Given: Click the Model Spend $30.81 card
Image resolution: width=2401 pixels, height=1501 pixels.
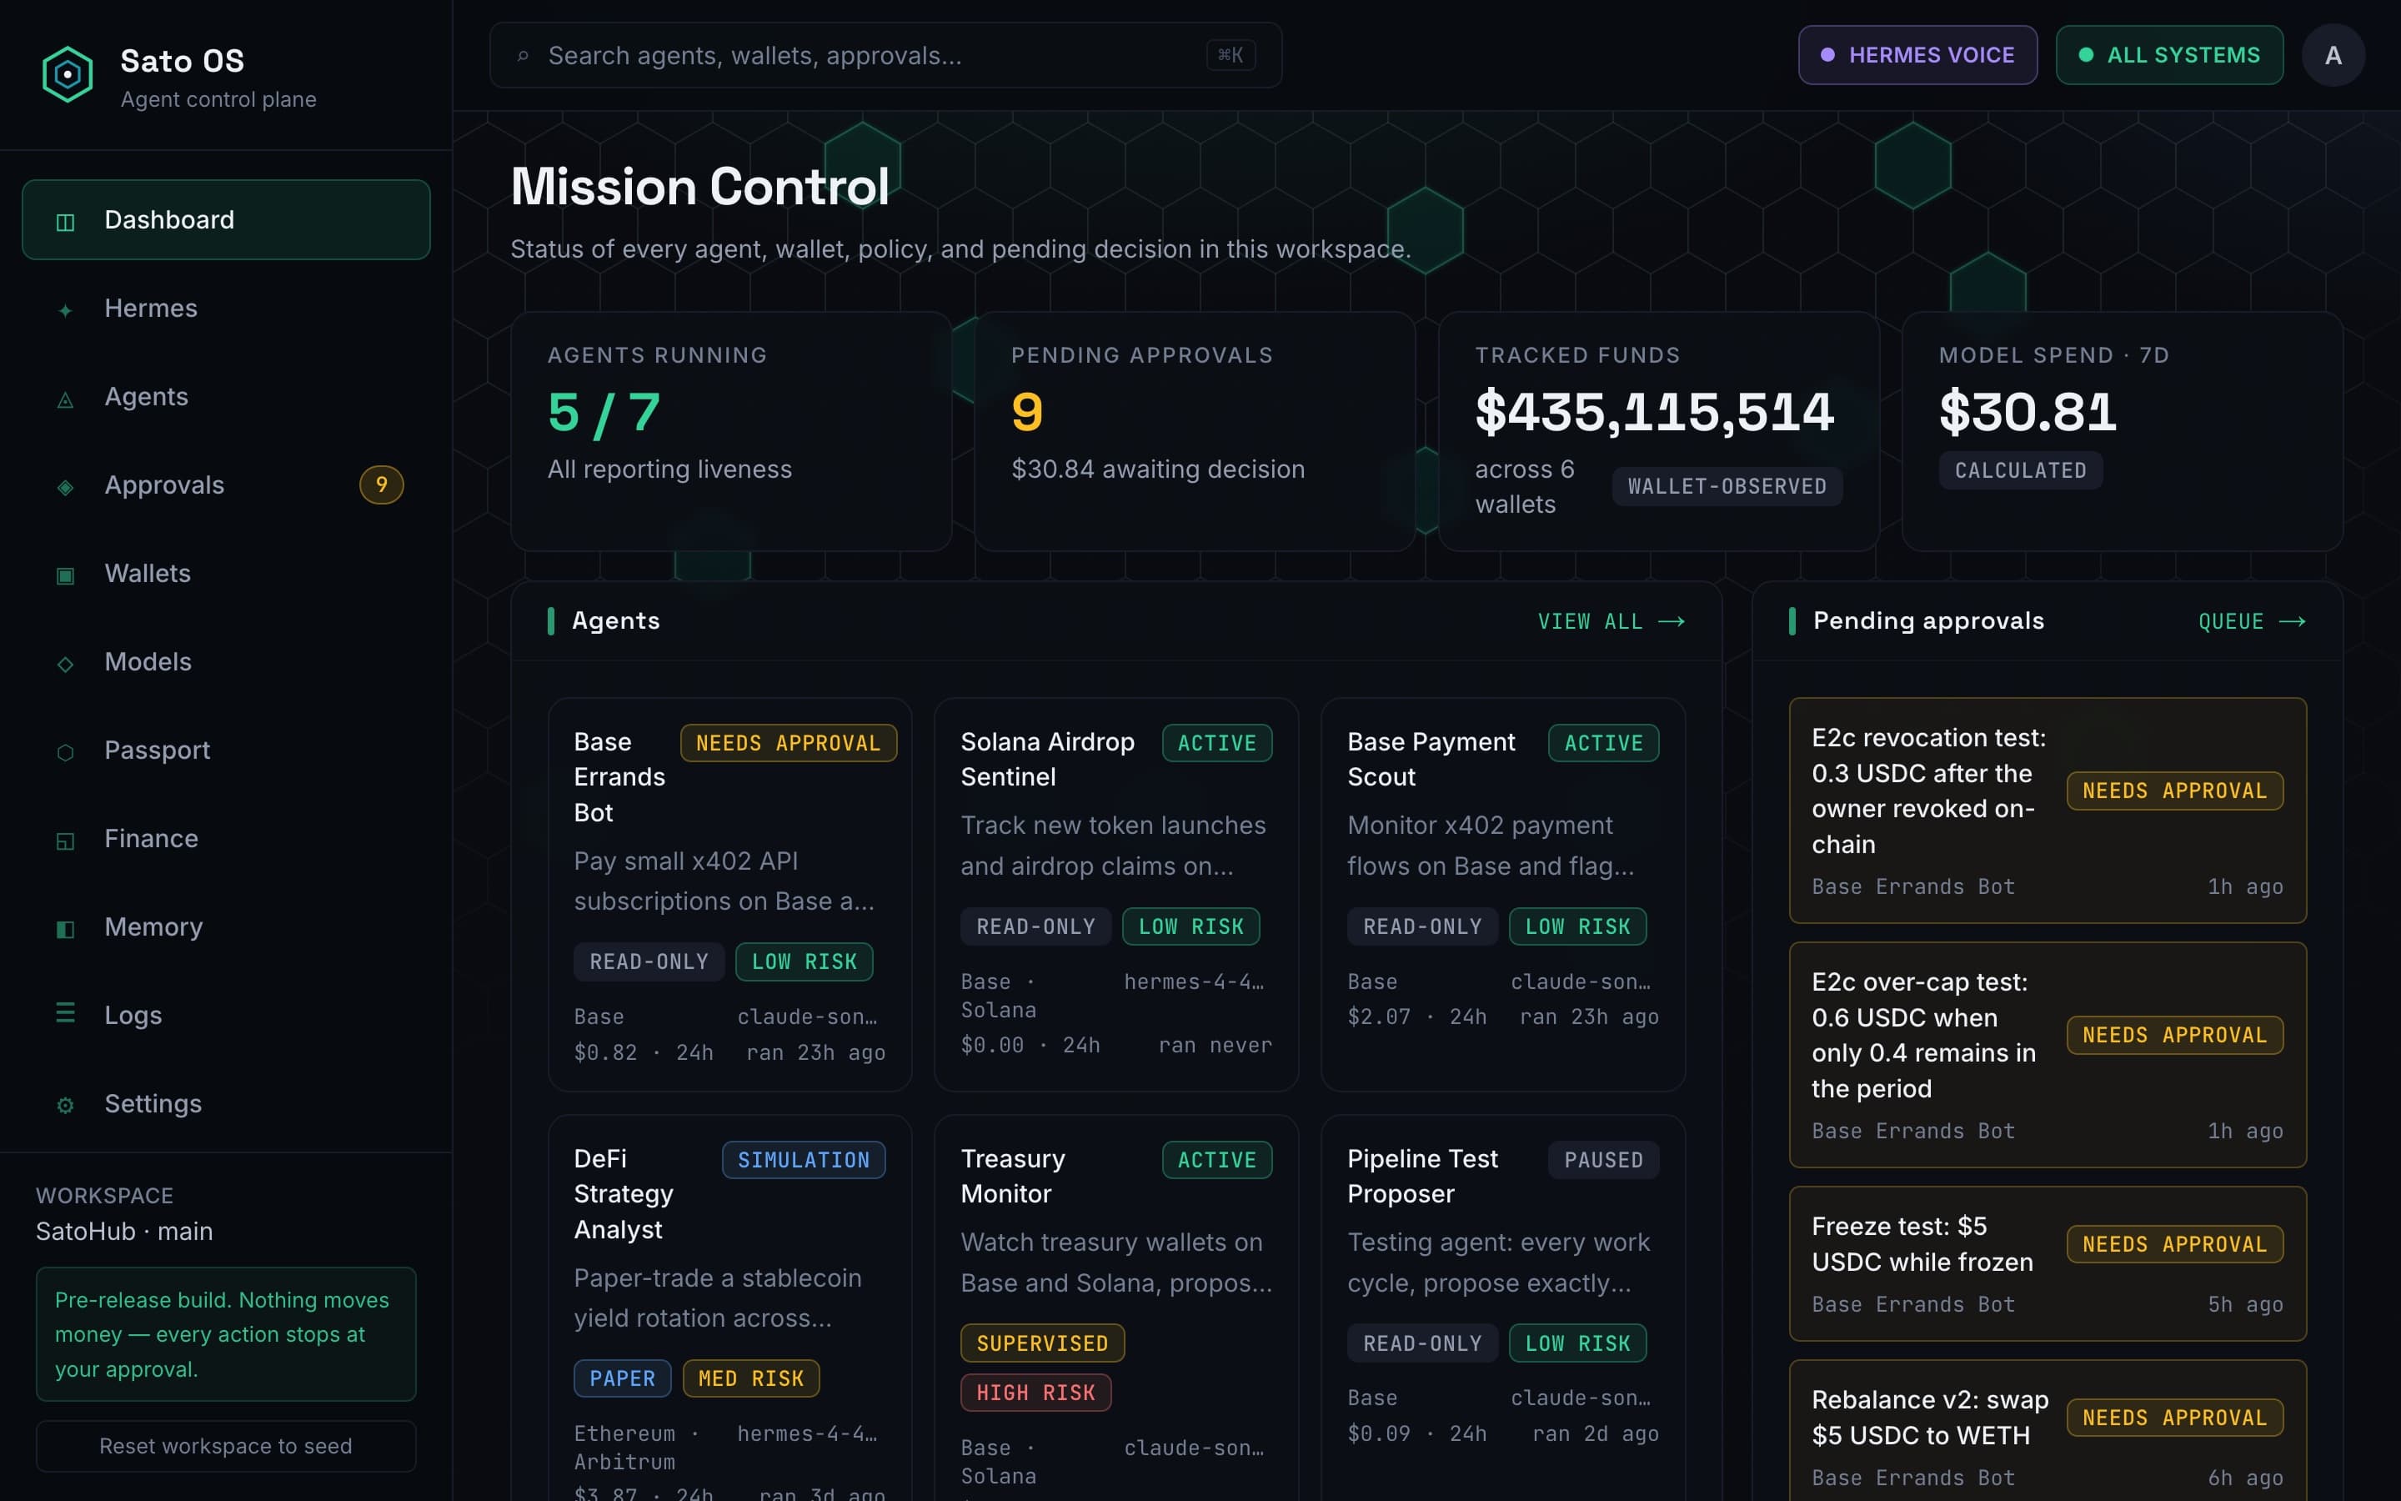Looking at the screenshot, I should [2123, 431].
